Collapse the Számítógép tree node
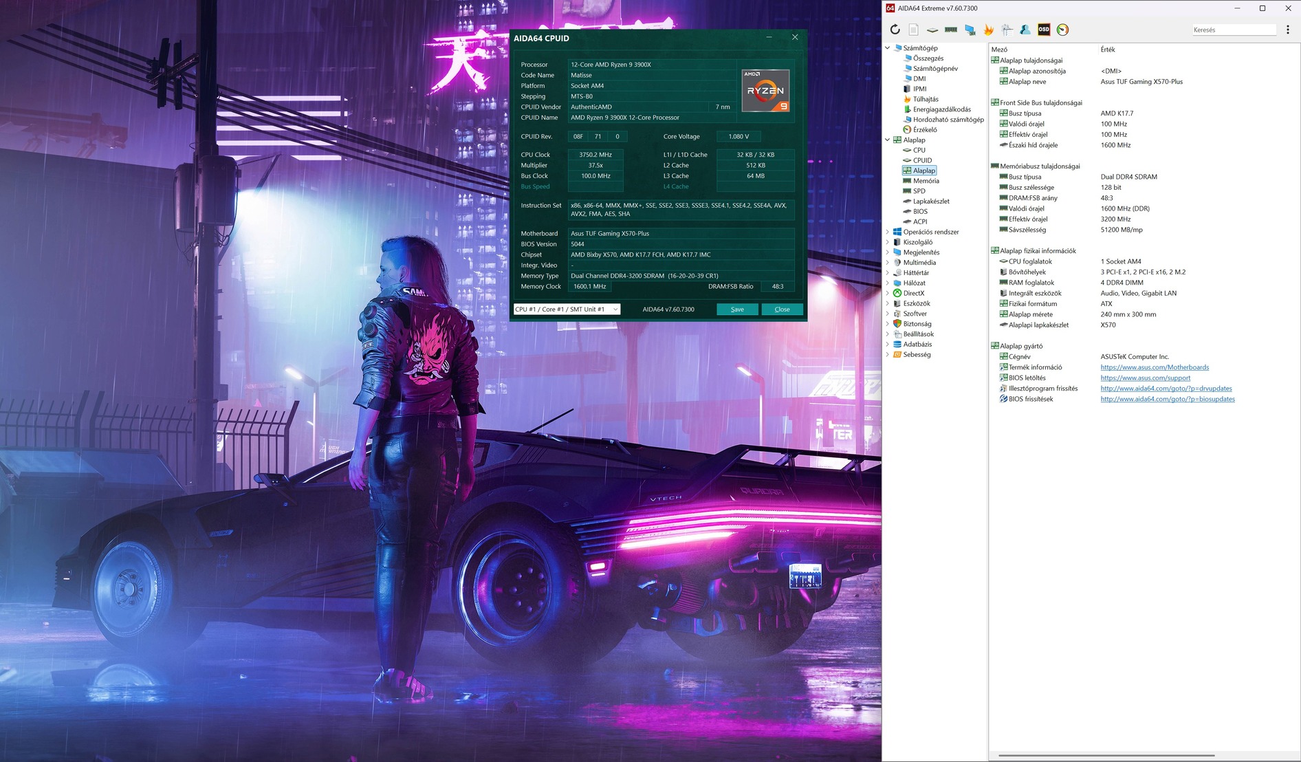 (888, 48)
